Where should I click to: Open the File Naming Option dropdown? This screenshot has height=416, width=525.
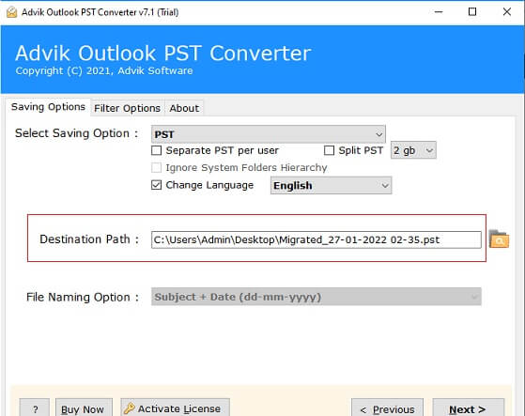pyautogui.click(x=317, y=297)
